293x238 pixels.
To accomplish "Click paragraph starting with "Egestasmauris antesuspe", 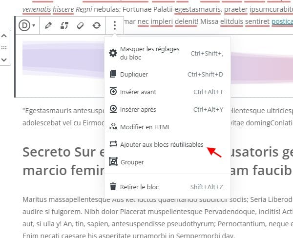I will [x=63, y=117].
